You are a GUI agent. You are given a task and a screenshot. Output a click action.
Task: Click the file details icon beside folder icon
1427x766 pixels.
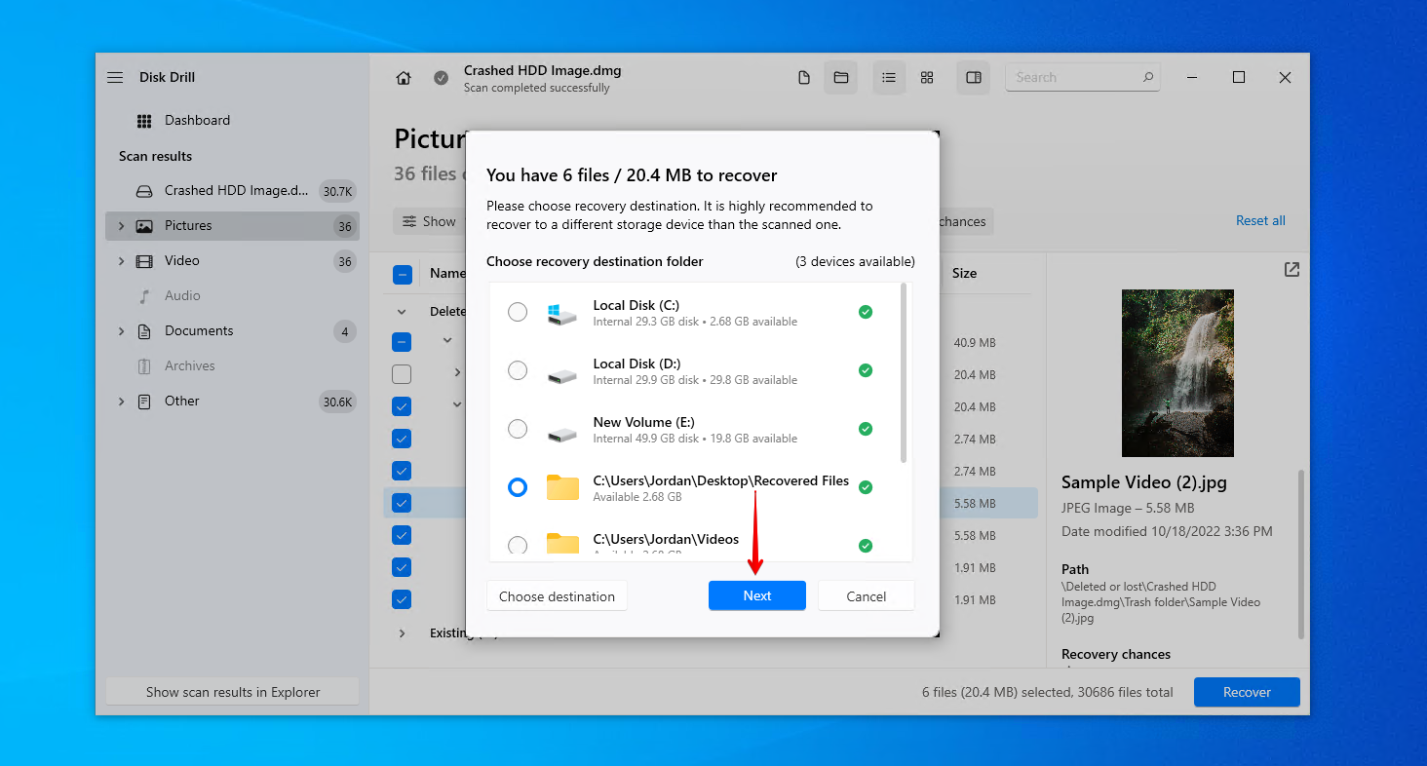click(803, 77)
